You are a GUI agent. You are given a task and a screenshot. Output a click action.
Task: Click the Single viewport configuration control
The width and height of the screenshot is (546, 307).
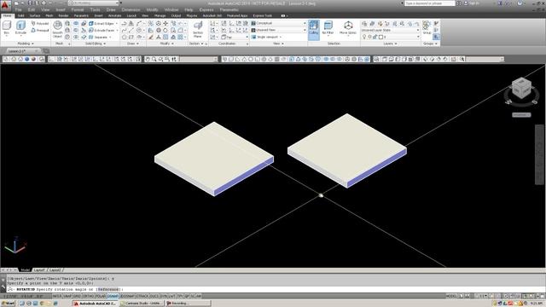(x=267, y=37)
